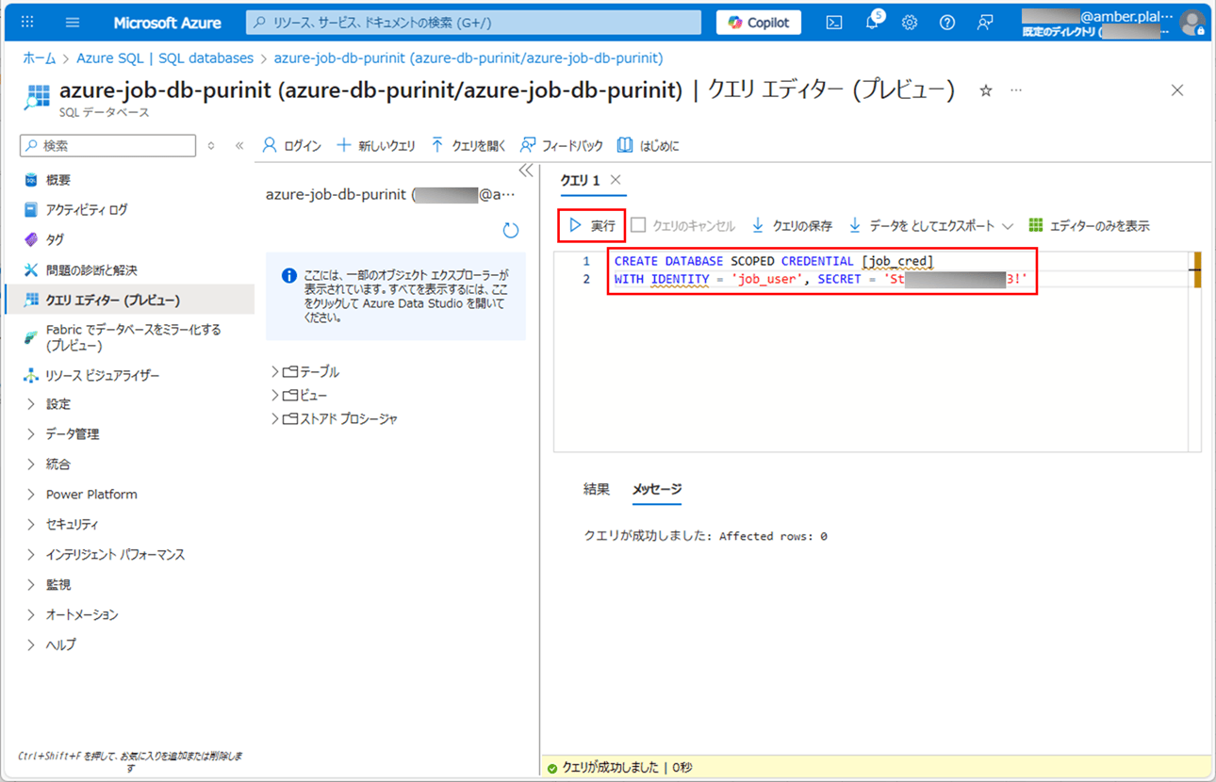1216x782 pixels.
Task: Open the portal hamburger menu
Action: coord(73,23)
